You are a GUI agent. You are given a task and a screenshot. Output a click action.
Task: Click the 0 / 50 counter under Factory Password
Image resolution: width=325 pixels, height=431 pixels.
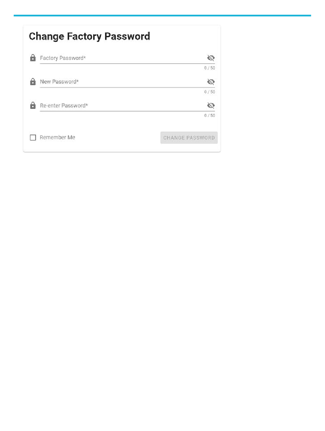point(210,68)
